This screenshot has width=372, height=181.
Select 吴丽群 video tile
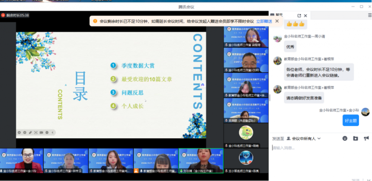246,110
